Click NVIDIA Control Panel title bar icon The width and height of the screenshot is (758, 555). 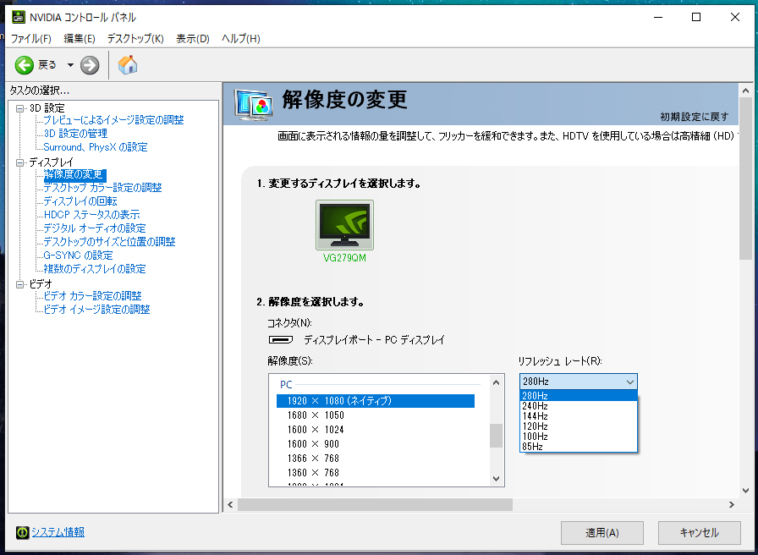[19, 17]
